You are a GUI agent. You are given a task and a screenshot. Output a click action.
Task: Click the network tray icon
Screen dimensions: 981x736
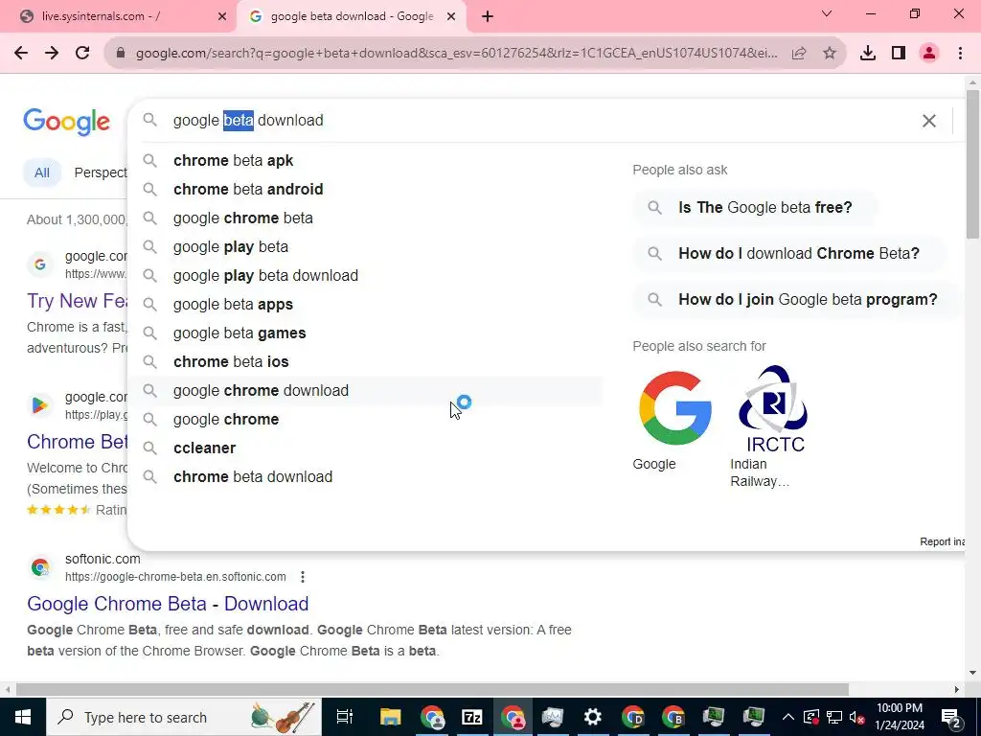pyautogui.click(x=834, y=717)
